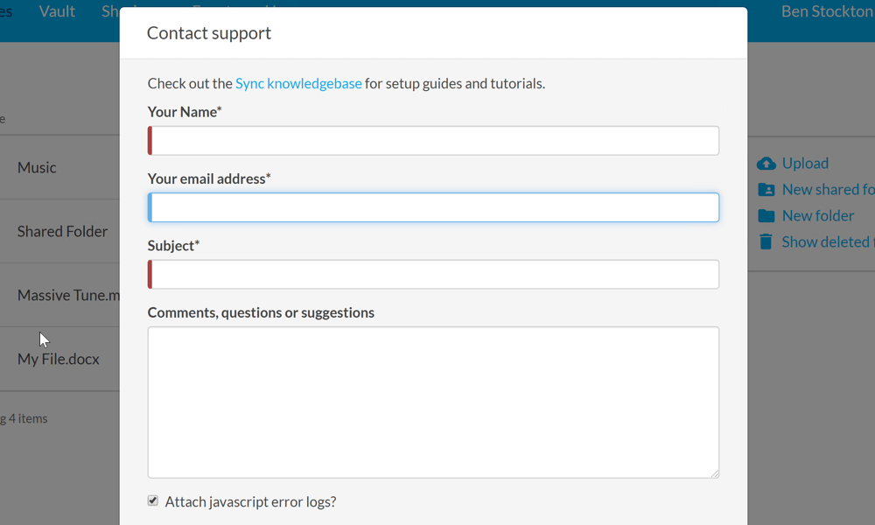
Task: Select the Music folder row
Action: coord(37,167)
